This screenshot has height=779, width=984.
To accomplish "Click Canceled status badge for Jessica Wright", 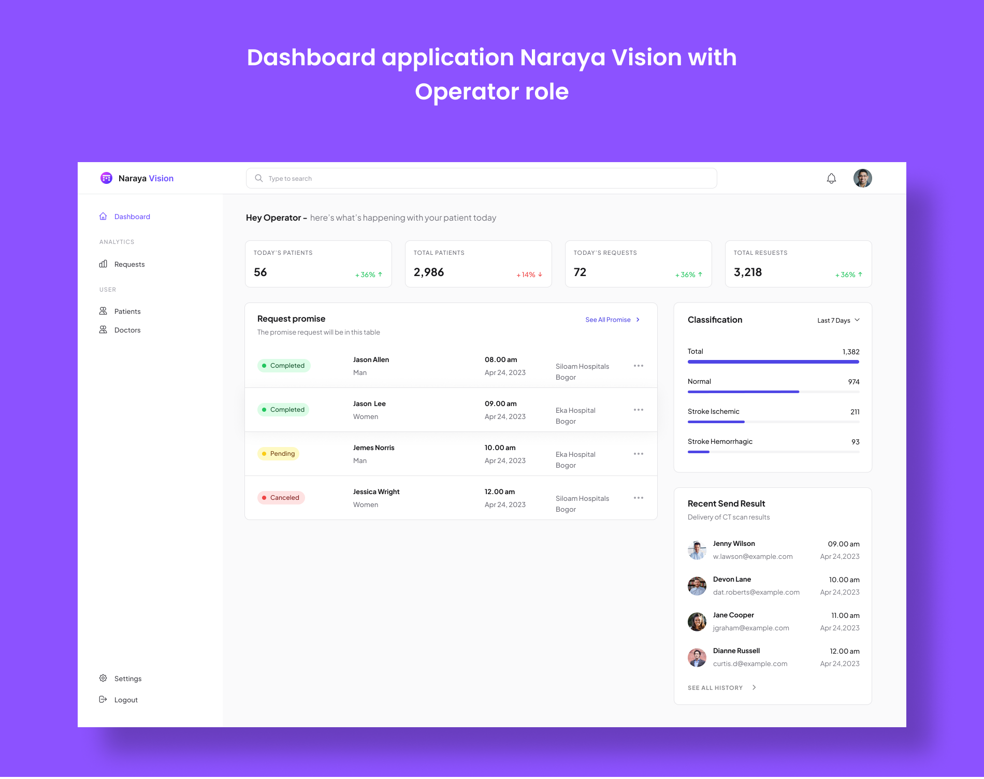I will (x=281, y=498).
